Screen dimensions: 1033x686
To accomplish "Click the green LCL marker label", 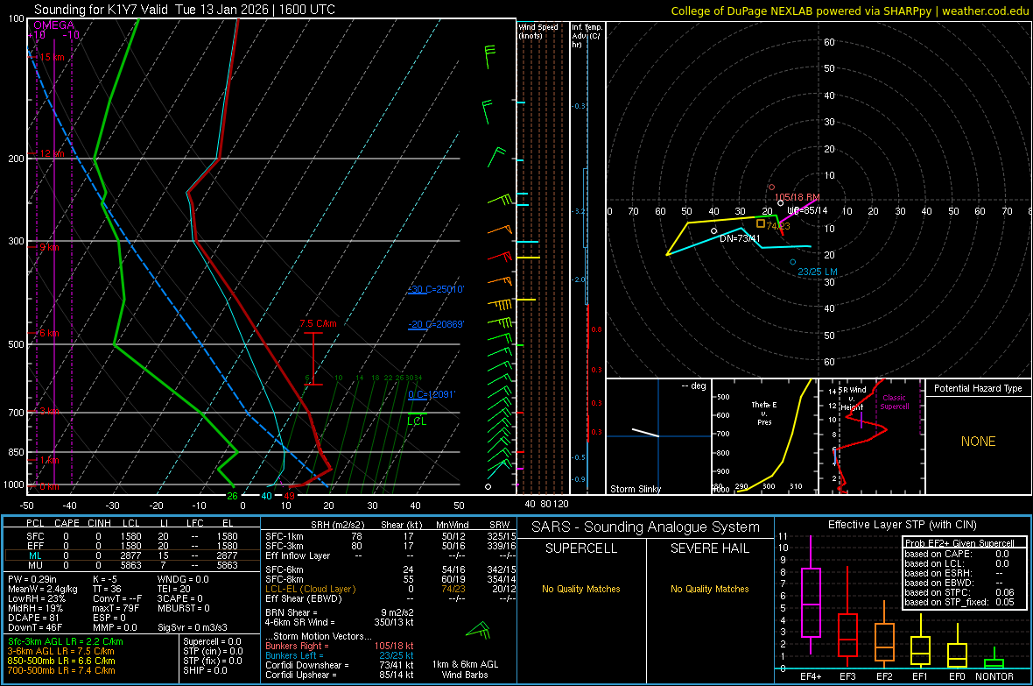I will pos(417,421).
